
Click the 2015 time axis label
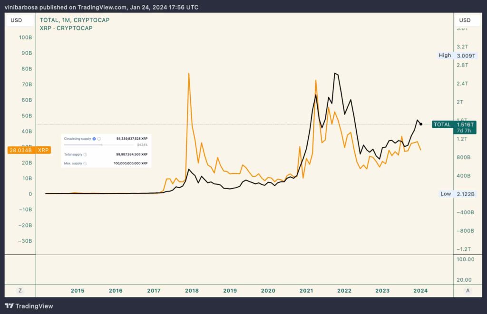[x=78, y=291]
